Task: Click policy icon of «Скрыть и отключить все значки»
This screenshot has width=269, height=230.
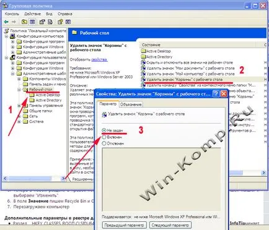Action: 143,62
